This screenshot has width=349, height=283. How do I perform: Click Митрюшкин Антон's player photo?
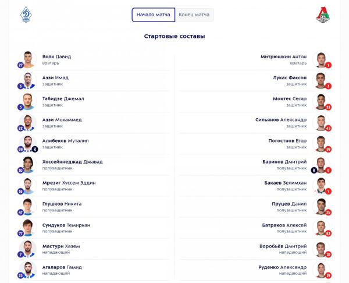320,59
